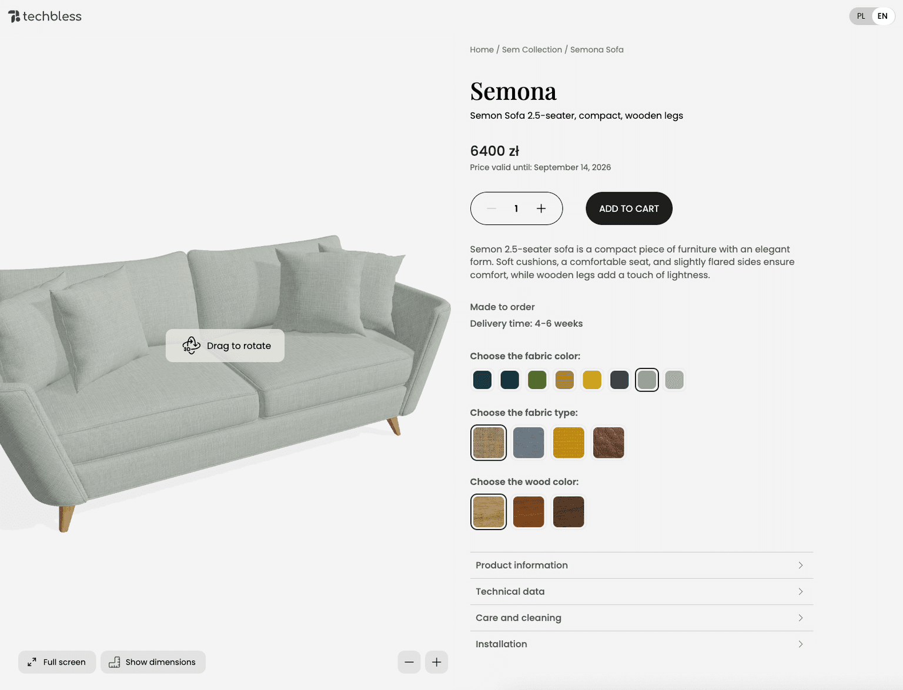Zoom in the 3D sofa viewer

pyautogui.click(x=437, y=662)
